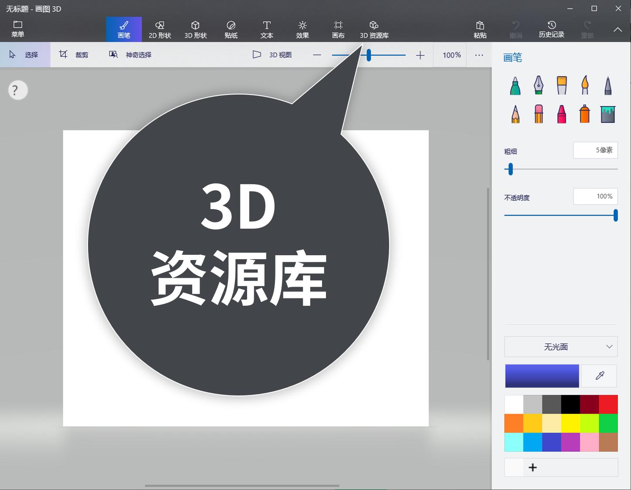
Task: Activate the 神奇选择 magic select tool
Action: tap(129, 54)
